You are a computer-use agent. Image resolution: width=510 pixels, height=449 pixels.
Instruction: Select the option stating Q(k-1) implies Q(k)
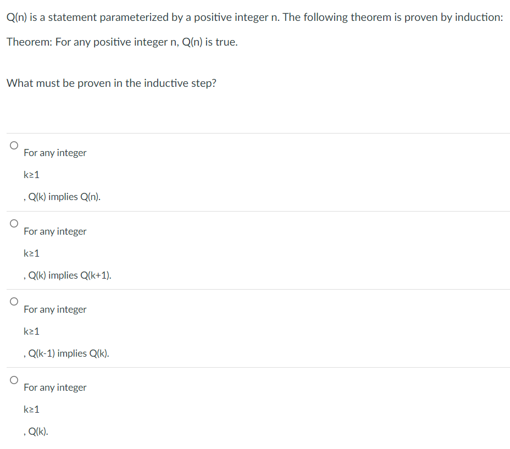pyautogui.click(x=14, y=301)
